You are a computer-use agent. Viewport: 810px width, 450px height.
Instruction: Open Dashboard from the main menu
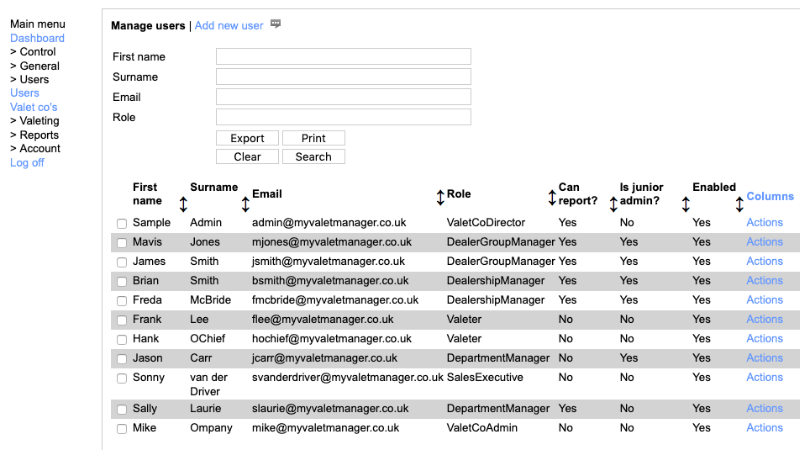37,38
